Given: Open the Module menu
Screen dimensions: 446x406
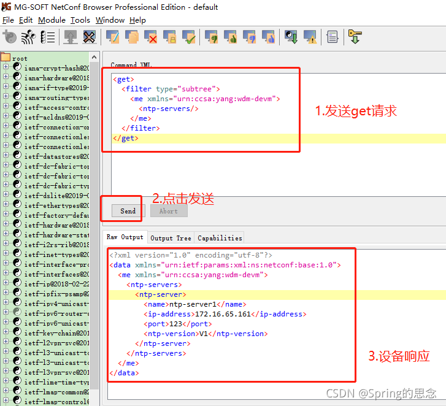Looking at the screenshot, I should tap(52, 20).
